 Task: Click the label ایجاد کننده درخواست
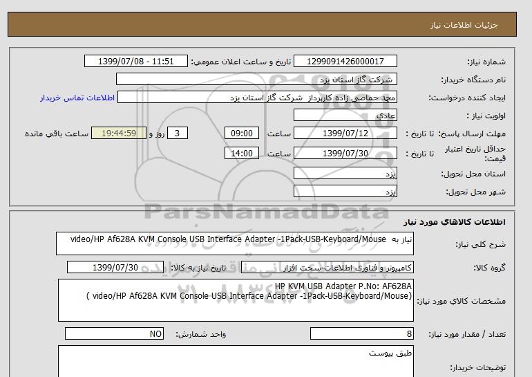point(467,98)
